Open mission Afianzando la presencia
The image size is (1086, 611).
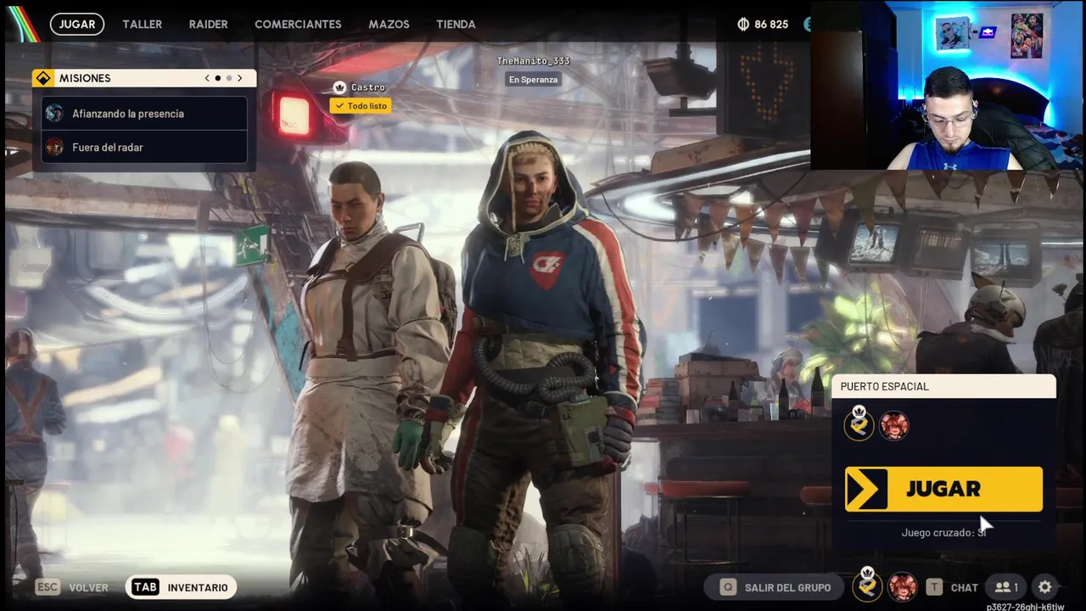(144, 113)
